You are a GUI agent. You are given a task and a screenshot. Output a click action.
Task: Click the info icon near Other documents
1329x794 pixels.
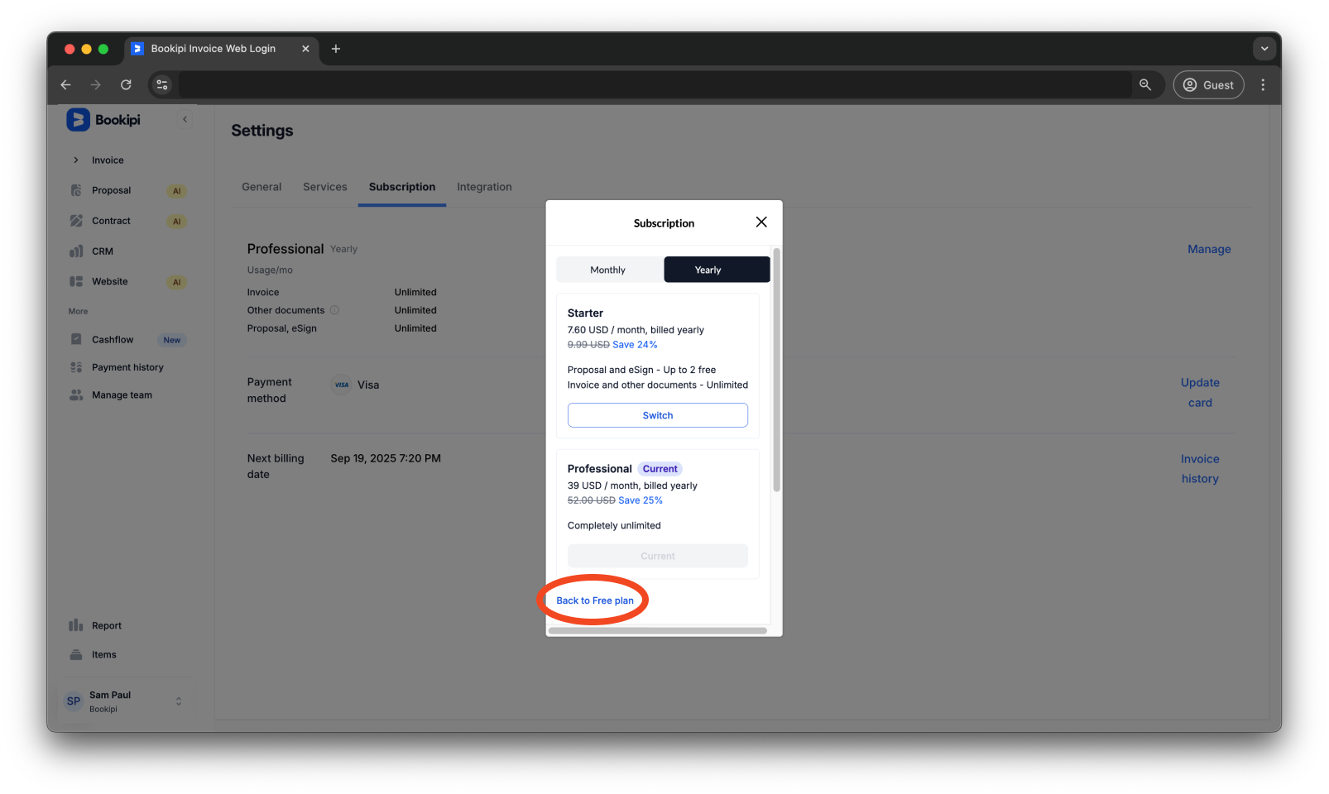tap(334, 310)
